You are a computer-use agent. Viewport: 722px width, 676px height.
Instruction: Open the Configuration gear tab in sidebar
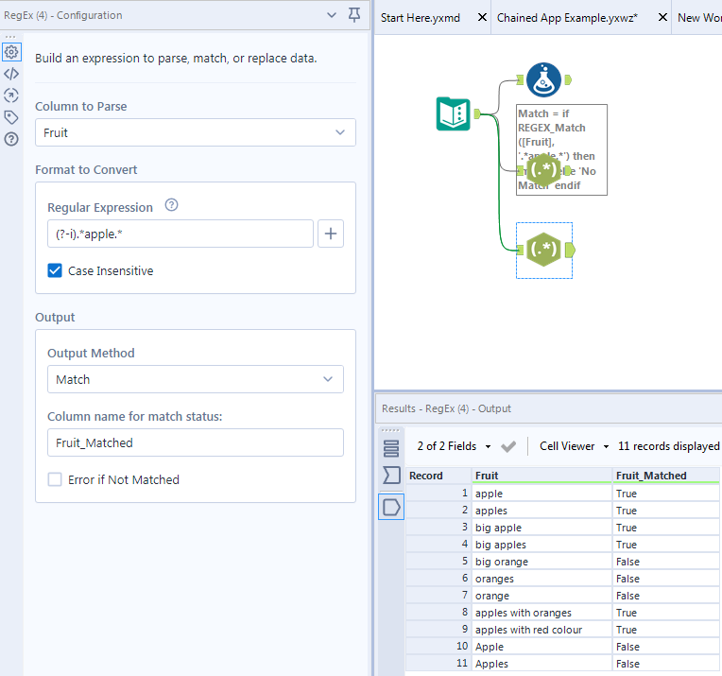tap(11, 52)
